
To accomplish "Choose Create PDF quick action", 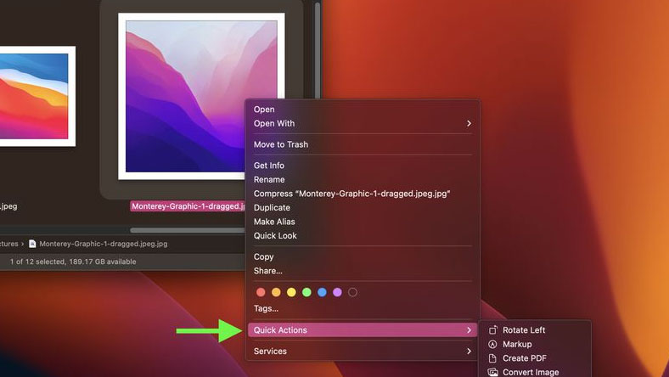I will (x=535, y=358).
